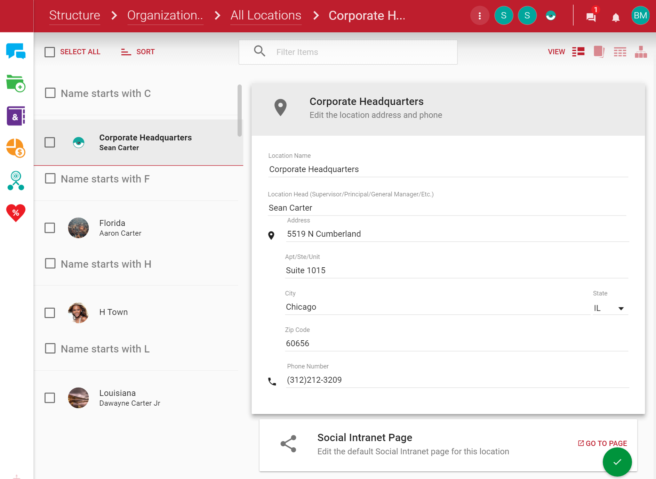This screenshot has width=656, height=479.
Task: Click the three-dot more options button
Action: (480, 16)
